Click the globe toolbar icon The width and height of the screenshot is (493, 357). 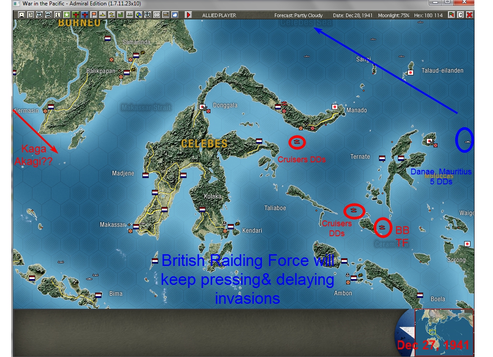point(139,15)
